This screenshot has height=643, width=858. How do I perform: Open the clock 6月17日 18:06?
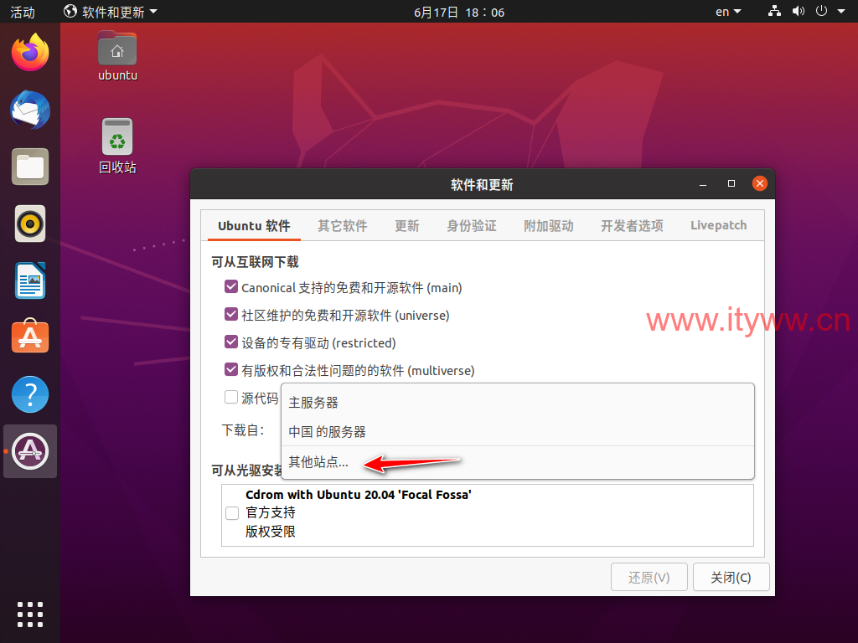click(x=459, y=12)
